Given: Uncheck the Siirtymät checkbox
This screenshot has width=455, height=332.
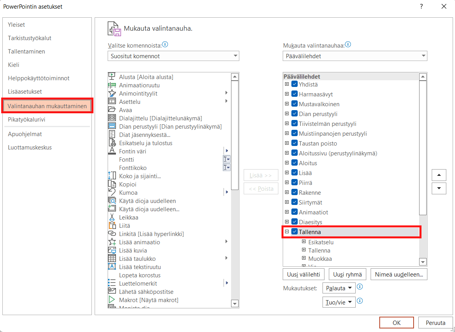Looking at the screenshot, I should click(295, 202).
